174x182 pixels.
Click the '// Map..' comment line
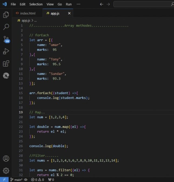(x=37, y=112)
